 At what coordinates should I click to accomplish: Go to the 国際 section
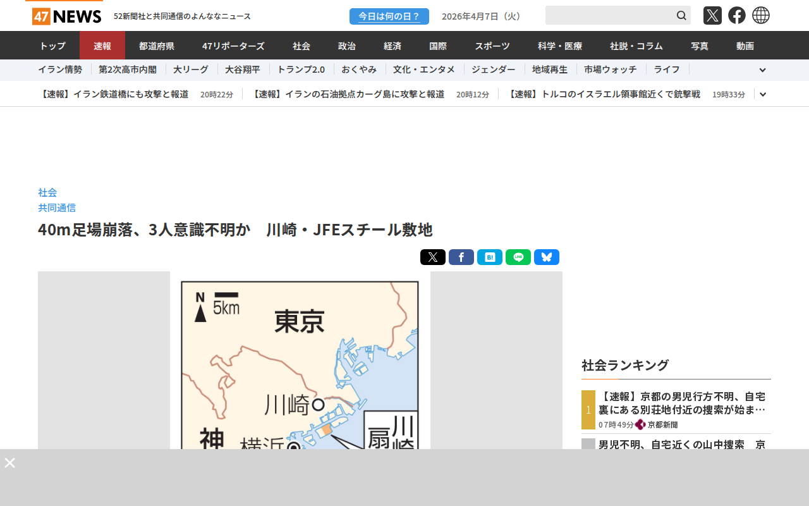pyautogui.click(x=438, y=46)
